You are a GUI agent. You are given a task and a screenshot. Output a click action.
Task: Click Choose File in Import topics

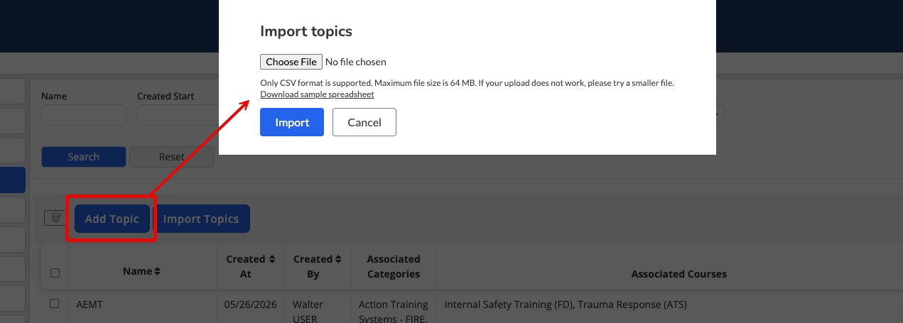(x=291, y=62)
